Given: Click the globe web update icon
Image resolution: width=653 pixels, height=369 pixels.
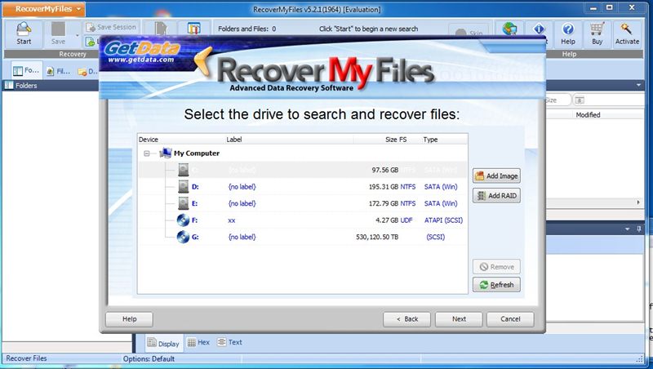Looking at the screenshot, I should [x=509, y=29].
